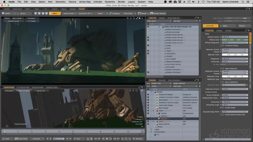Toggle visibility of small pillars item
The image size is (253, 142).
tap(148, 53)
